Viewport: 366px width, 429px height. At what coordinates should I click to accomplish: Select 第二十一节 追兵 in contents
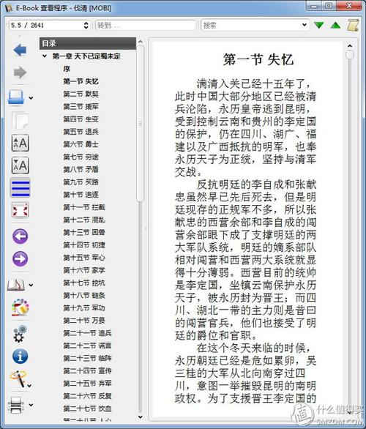87,333
